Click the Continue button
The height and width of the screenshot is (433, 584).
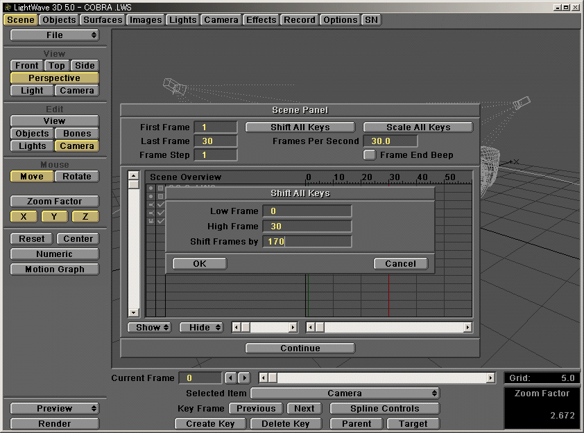pyautogui.click(x=300, y=347)
